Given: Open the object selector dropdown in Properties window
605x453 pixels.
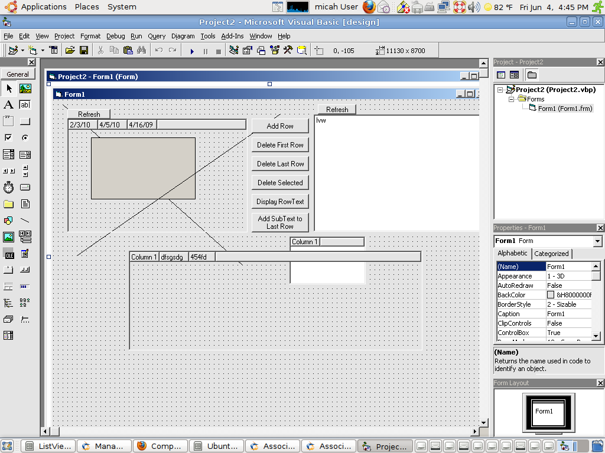Looking at the screenshot, I should coord(597,241).
